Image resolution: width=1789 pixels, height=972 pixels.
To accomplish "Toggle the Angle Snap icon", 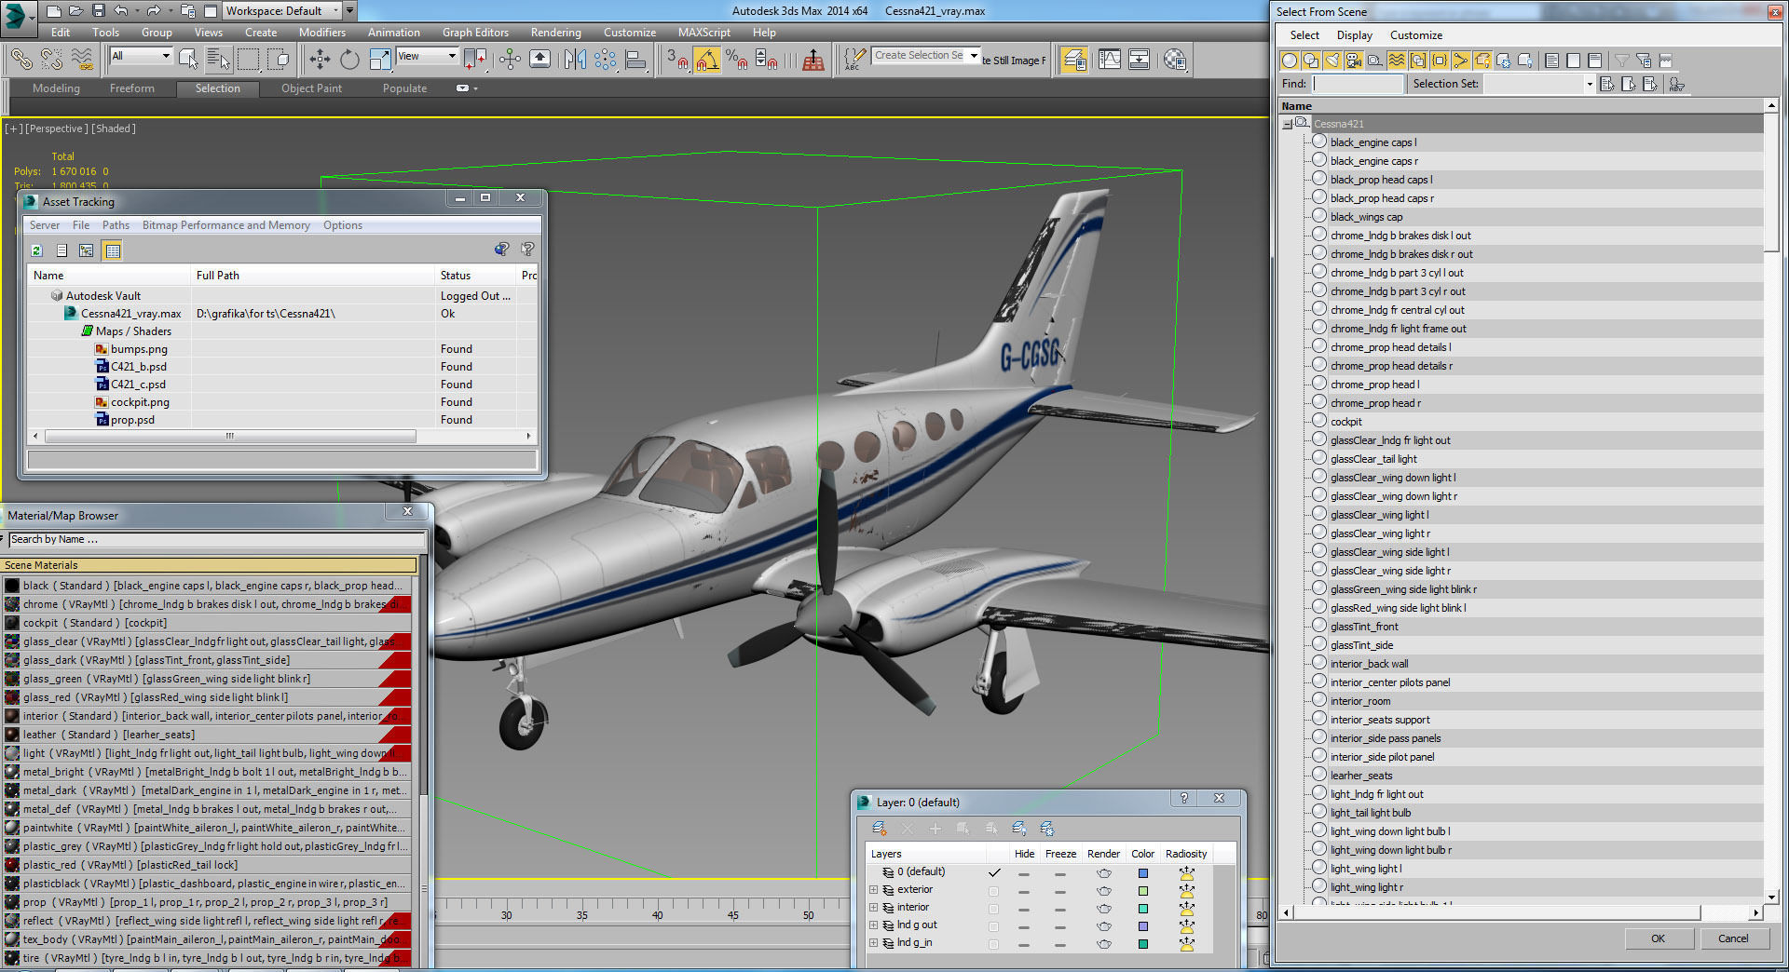I will (707, 60).
